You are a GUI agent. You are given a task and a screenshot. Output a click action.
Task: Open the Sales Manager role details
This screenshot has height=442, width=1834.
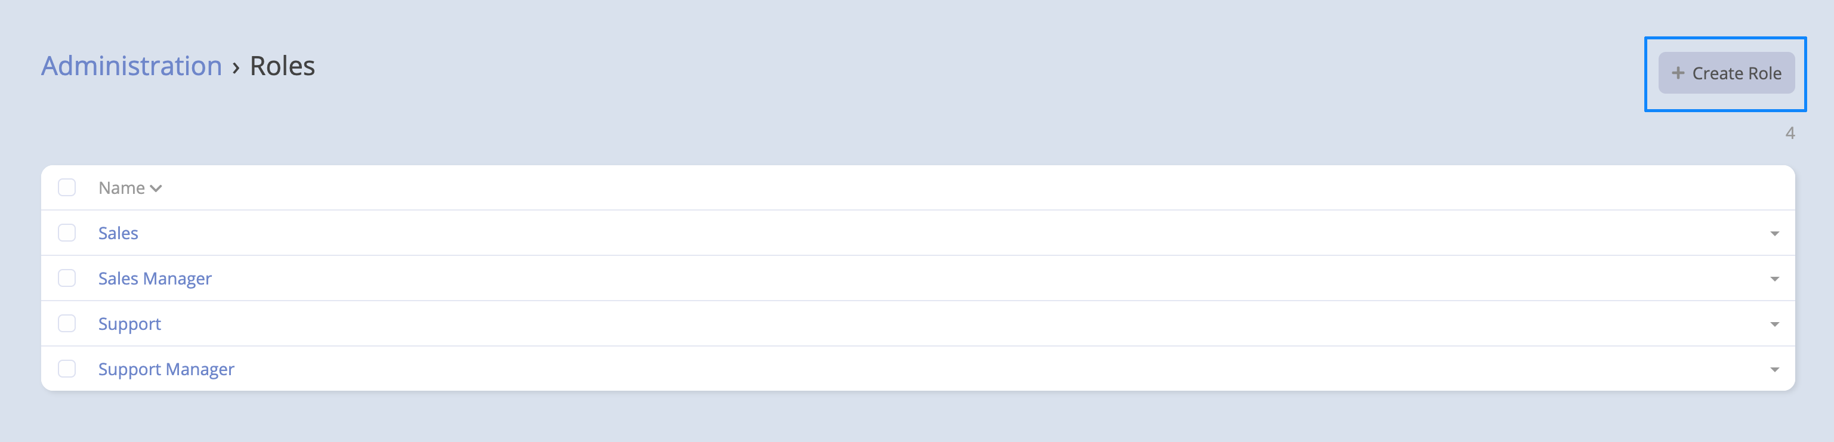(154, 279)
